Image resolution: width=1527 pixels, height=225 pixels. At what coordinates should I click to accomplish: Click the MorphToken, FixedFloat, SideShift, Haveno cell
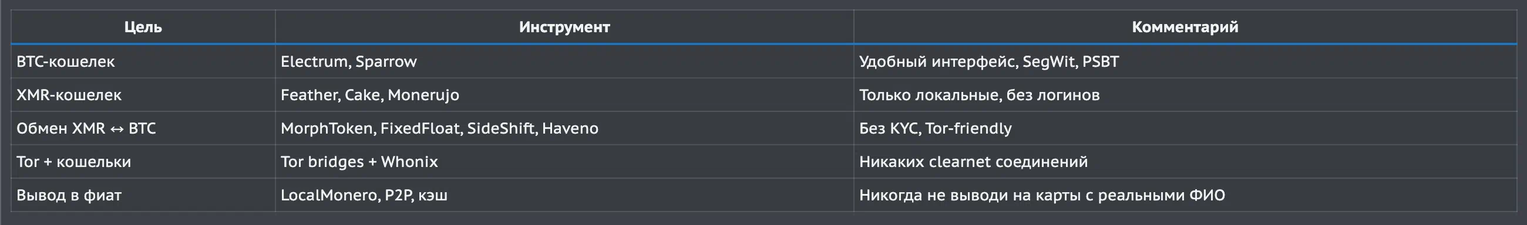click(x=564, y=128)
